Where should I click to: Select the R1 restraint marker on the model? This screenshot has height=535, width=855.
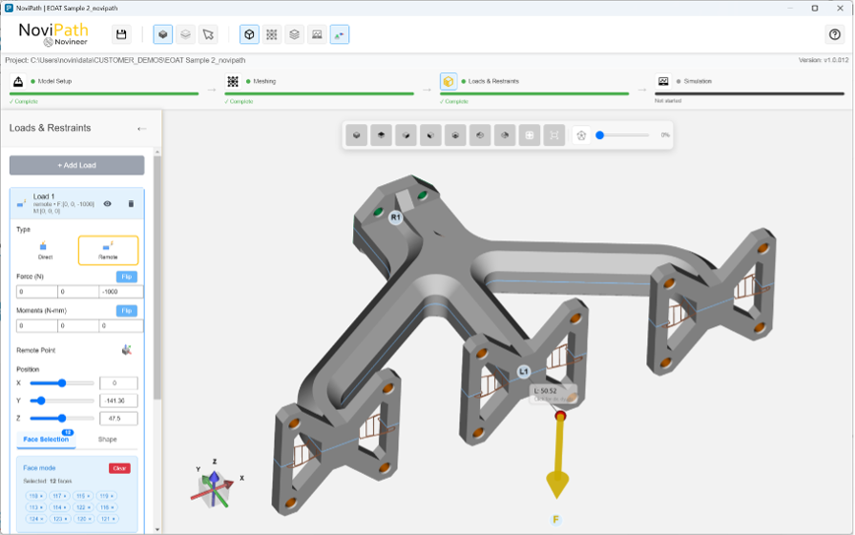[395, 217]
